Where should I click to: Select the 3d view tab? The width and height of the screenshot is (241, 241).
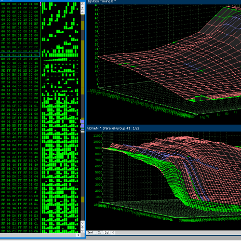[x=107, y=232]
